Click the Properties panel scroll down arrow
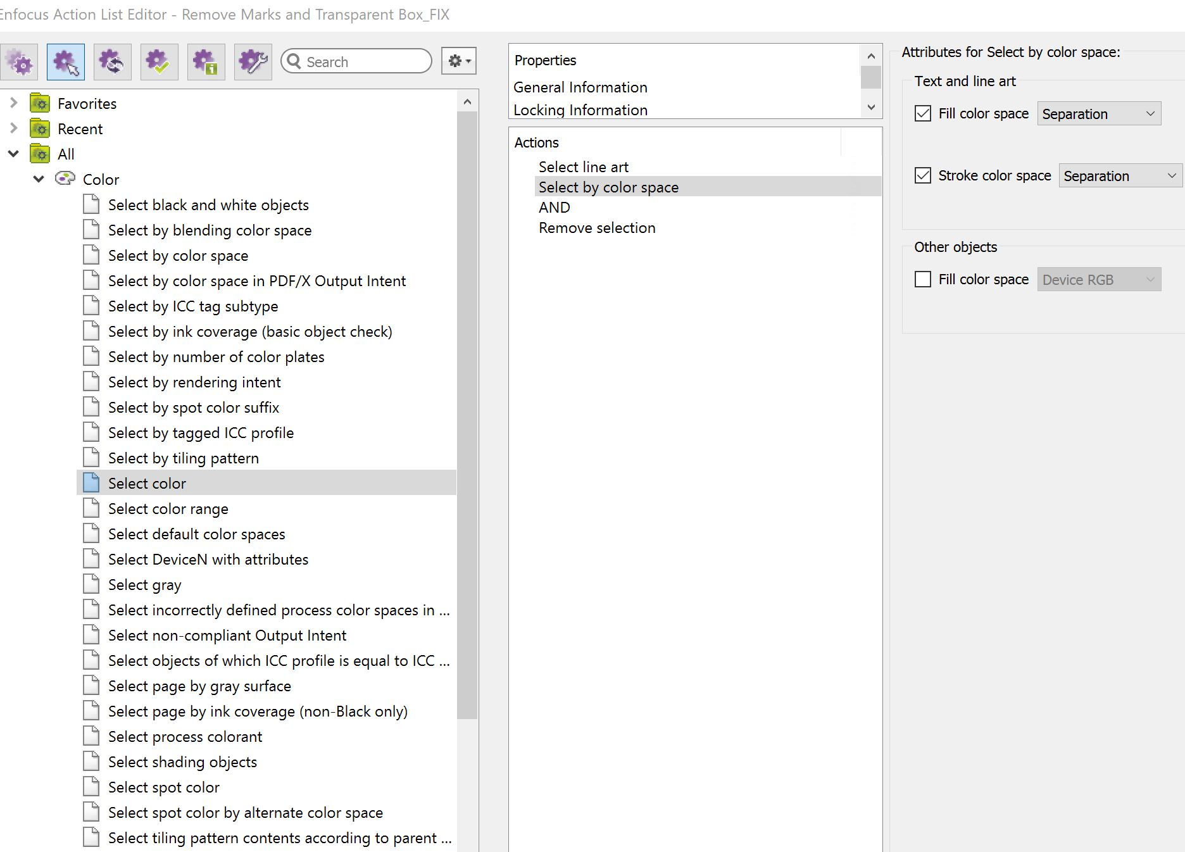This screenshot has width=1185, height=852. (x=871, y=108)
